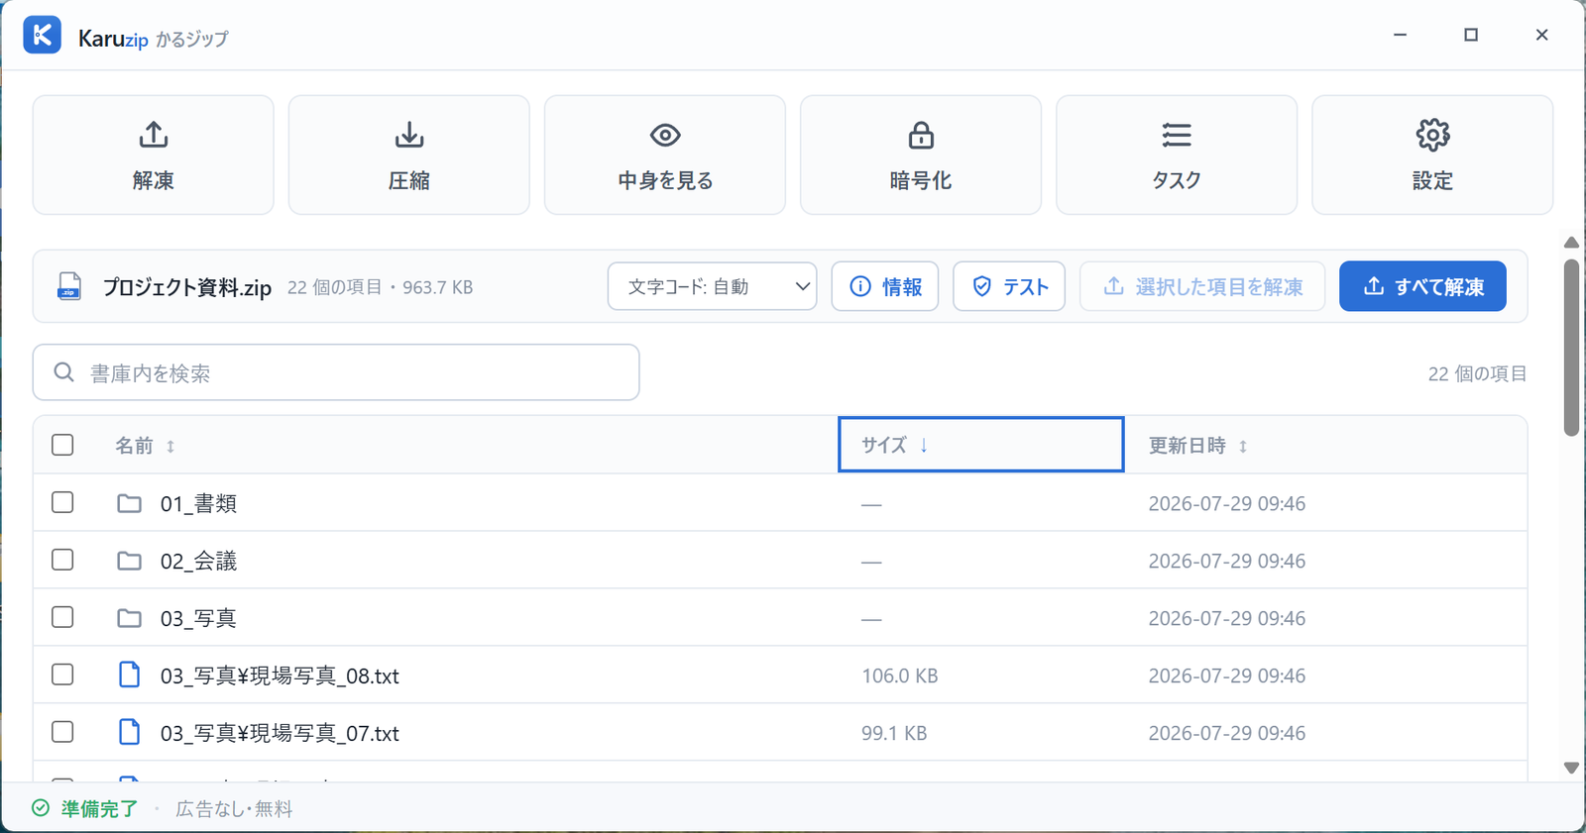Click the scrollbar down arrow

1571,768
